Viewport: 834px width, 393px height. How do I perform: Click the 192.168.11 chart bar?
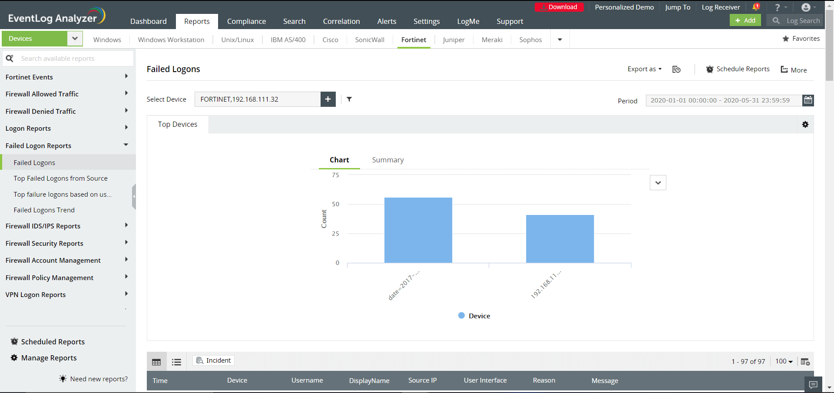560,239
